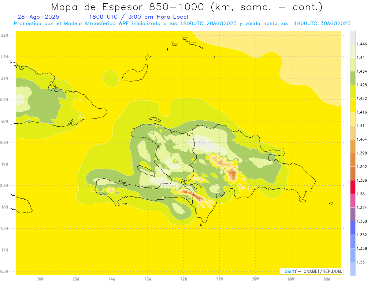
Task: Select the green legend swatch between 1.428 and 1.434
Action: click(353, 78)
